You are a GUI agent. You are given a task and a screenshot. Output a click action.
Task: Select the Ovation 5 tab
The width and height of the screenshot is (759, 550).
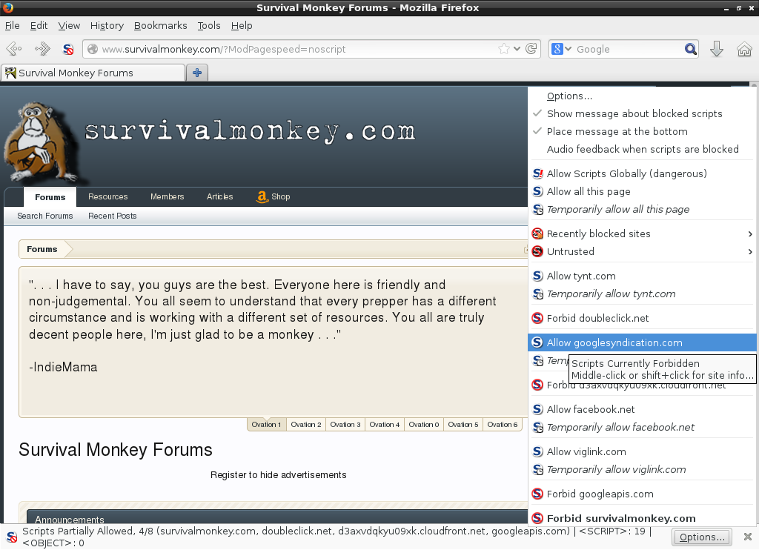463,425
